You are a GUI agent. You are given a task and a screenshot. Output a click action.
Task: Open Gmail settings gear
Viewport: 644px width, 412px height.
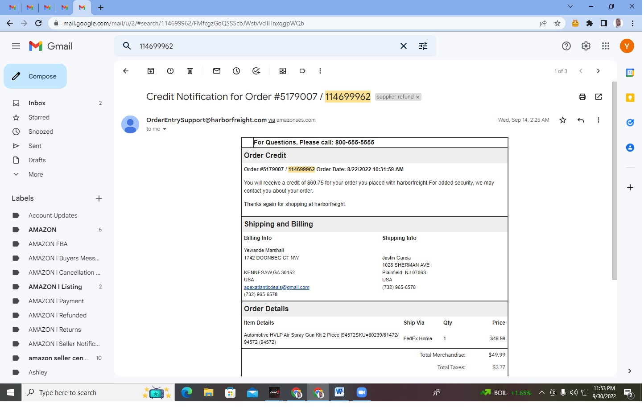click(586, 46)
